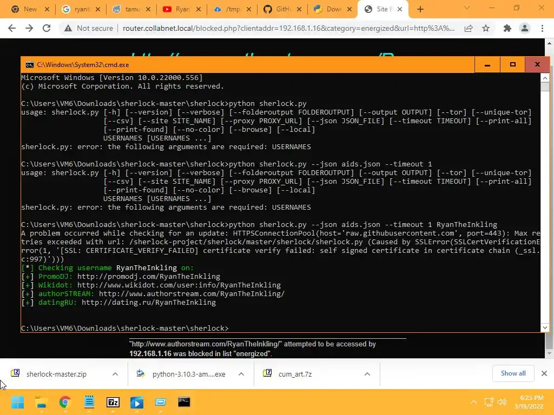554x415 pixels.
Task: Show hidden system tray icons
Action: (474, 402)
